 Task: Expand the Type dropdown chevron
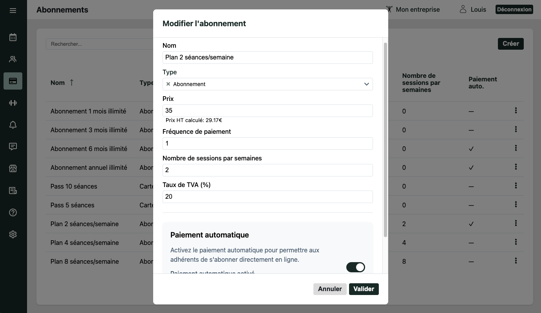pyautogui.click(x=367, y=84)
